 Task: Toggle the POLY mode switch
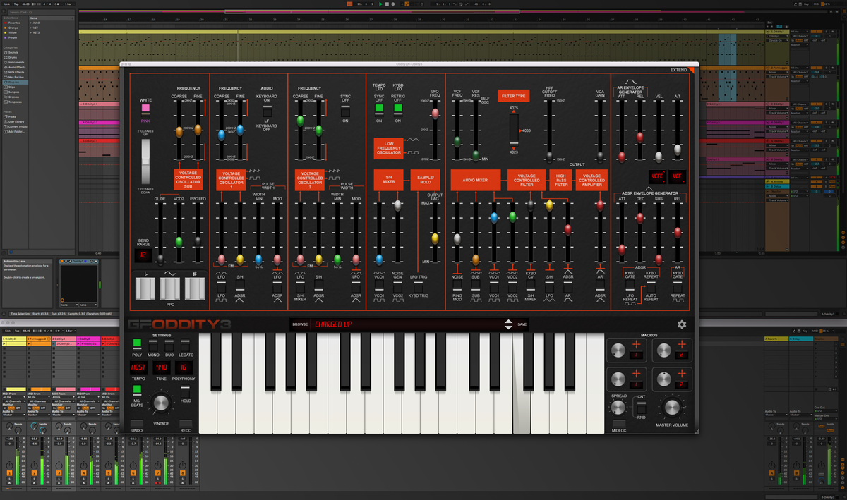[137, 343]
